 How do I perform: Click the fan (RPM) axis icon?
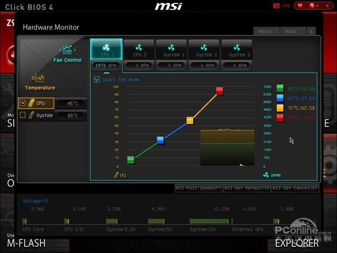266,175
